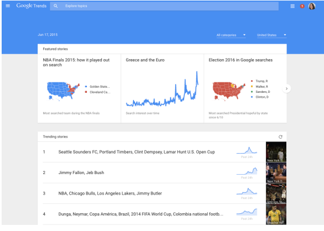The image size is (324, 231).
Task: Click 'Search interest over time' caption
Action: pos(142,113)
